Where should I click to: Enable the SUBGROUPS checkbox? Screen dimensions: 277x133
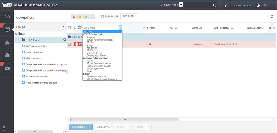[x=102, y=16]
